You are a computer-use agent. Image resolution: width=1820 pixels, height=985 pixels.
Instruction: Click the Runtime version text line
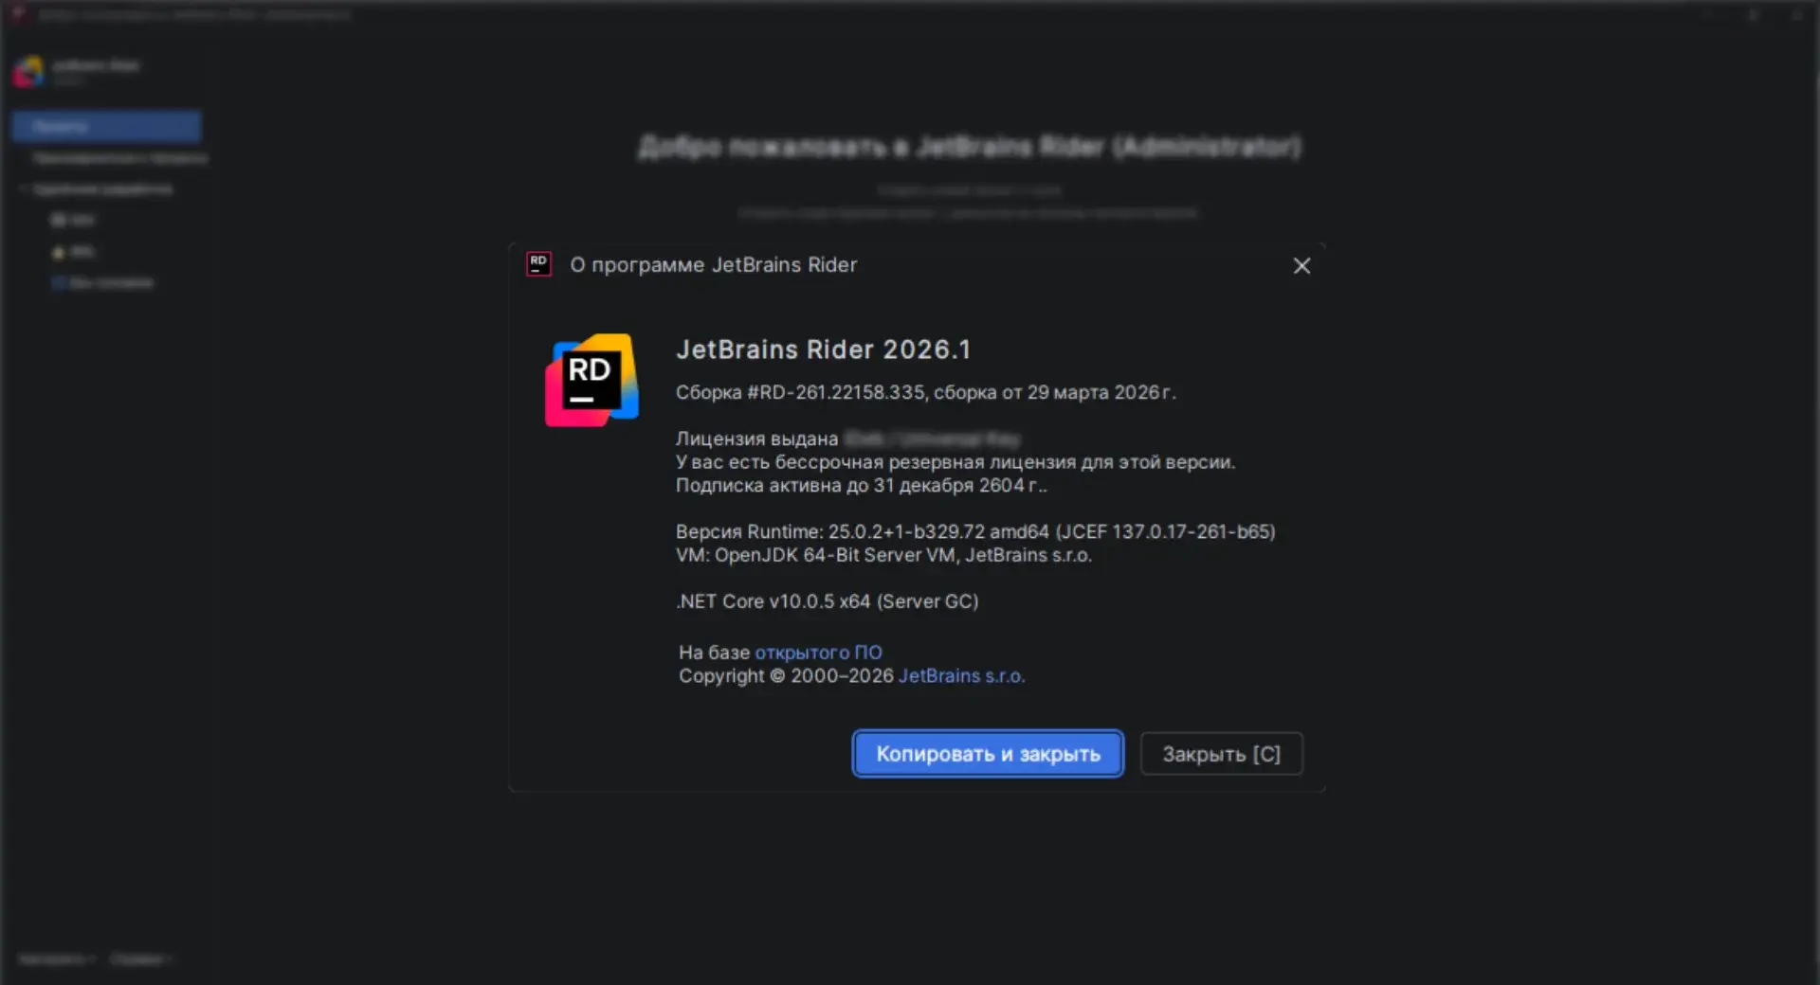pyautogui.click(x=974, y=531)
